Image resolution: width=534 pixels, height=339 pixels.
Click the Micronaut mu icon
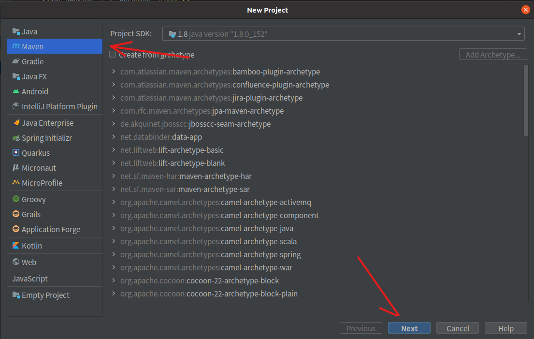click(15, 168)
